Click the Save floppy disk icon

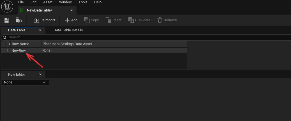pyautogui.click(x=7, y=20)
